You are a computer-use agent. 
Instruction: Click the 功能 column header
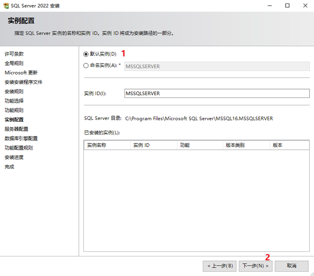point(200,145)
